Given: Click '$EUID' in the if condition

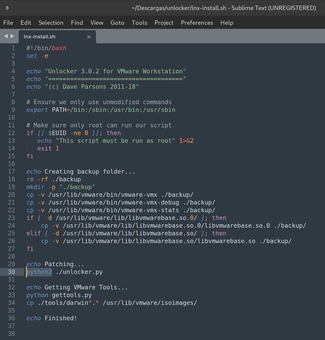Looking at the screenshot, I should (x=57, y=133).
